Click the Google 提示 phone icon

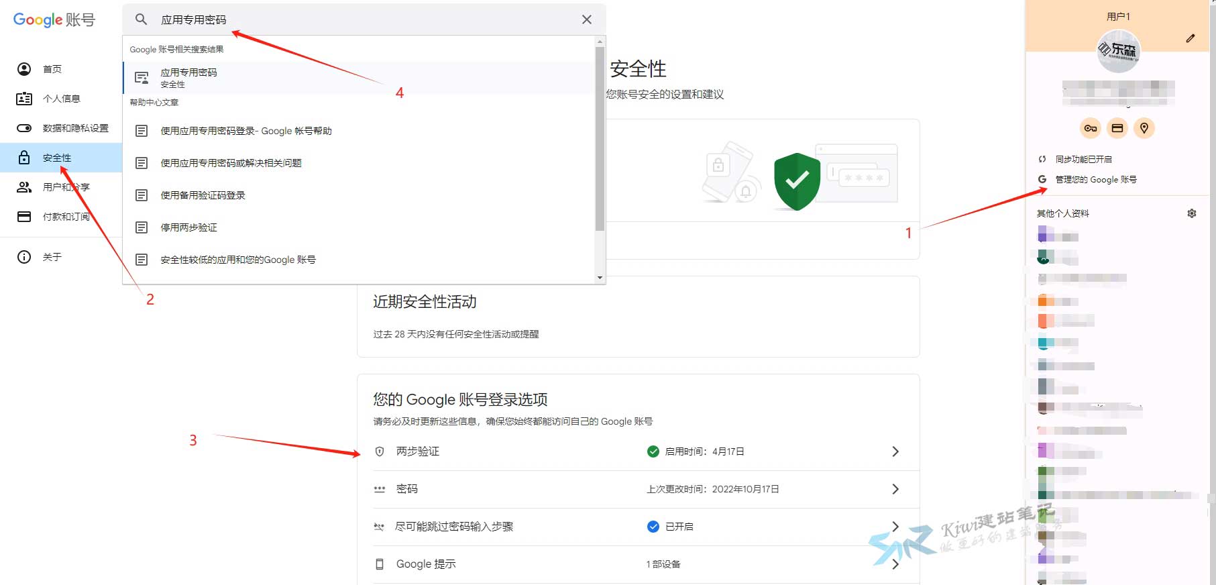[380, 564]
